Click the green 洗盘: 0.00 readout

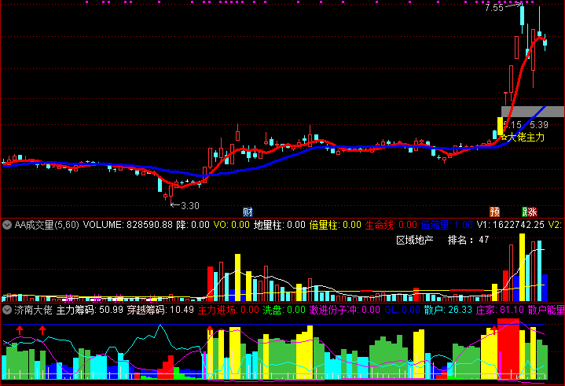(x=284, y=310)
